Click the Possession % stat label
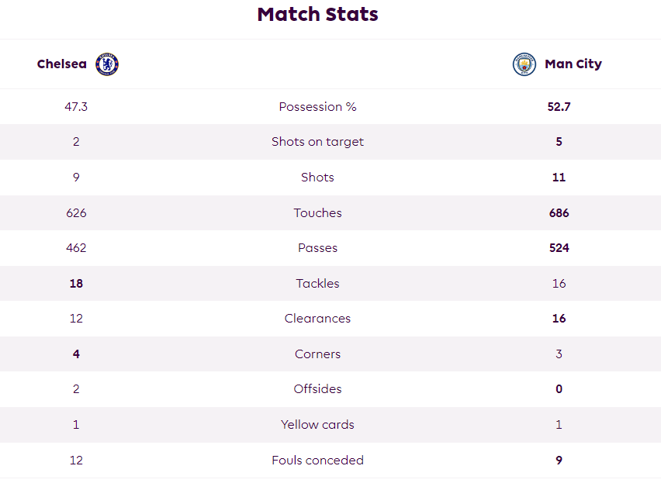This screenshot has height=490, width=661. (x=318, y=107)
